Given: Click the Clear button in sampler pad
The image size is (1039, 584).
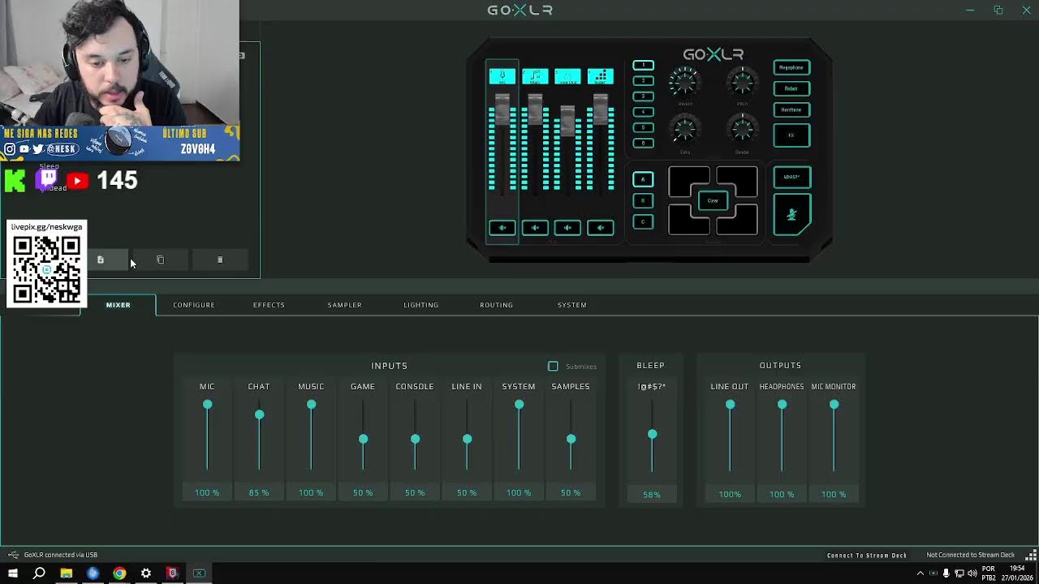Looking at the screenshot, I should click(713, 200).
